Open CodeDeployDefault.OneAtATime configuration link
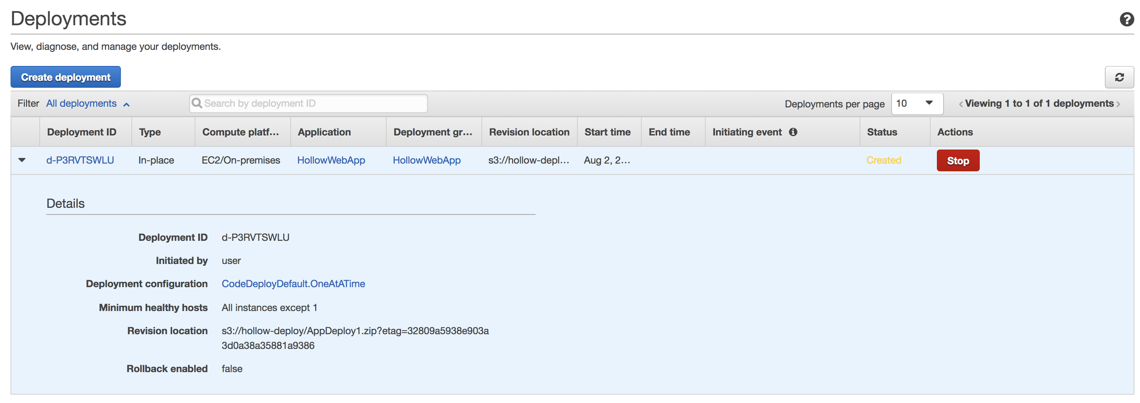 [293, 284]
